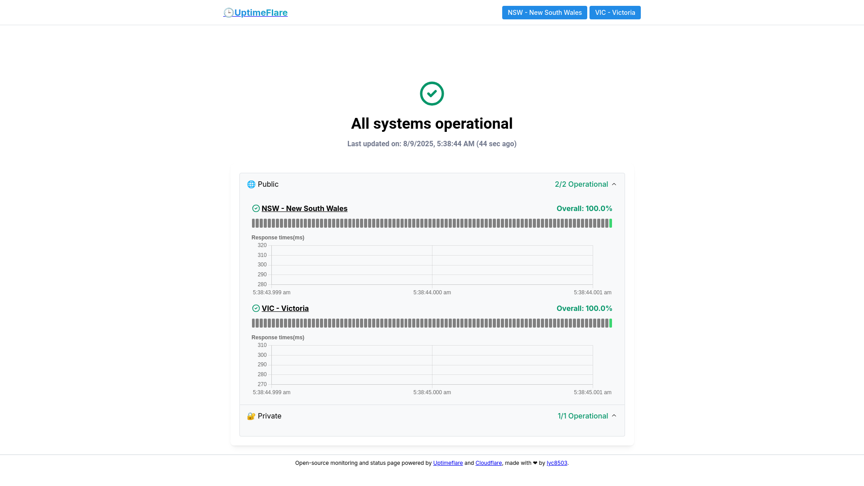The image size is (864, 486).
Task: Click the UptimeFlare logo link
Action: pyautogui.click(x=256, y=13)
